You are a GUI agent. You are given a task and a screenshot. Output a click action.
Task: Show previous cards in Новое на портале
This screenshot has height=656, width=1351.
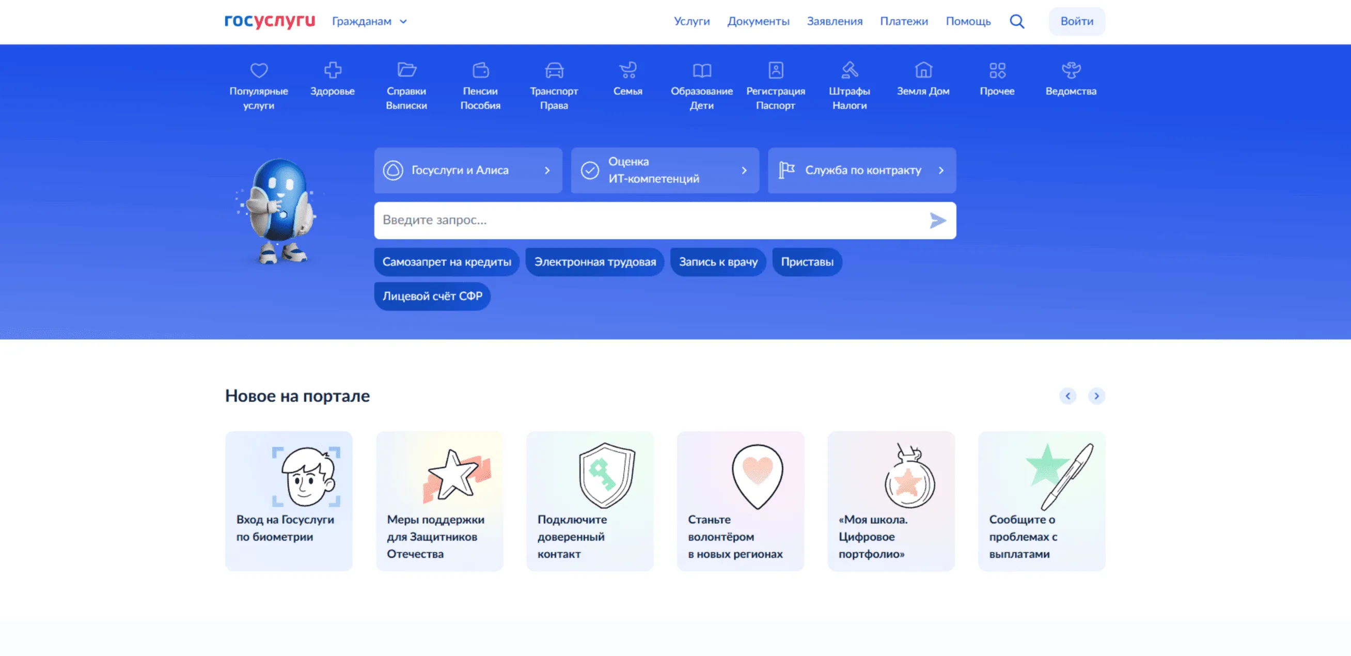point(1068,396)
